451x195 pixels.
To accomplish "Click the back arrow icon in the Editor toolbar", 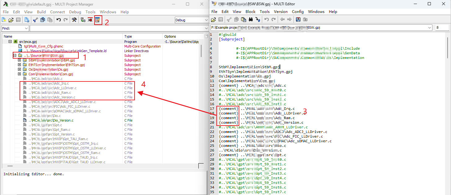I will click(282, 19).
